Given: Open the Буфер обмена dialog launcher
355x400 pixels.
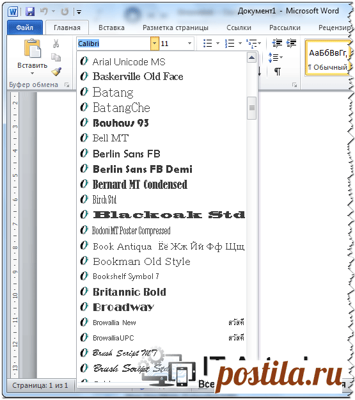Looking at the screenshot, I should click(67, 85).
